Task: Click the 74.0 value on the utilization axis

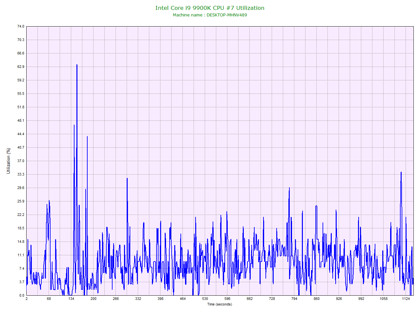Action: click(x=21, y=26)
